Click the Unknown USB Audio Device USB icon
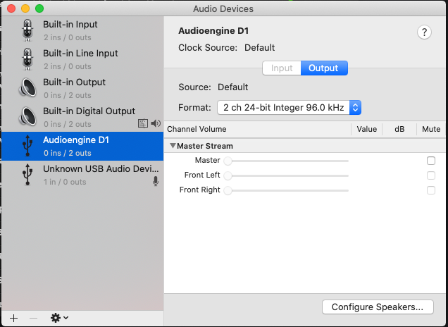Viewport: 448px width, 327px height. [27, 175]
